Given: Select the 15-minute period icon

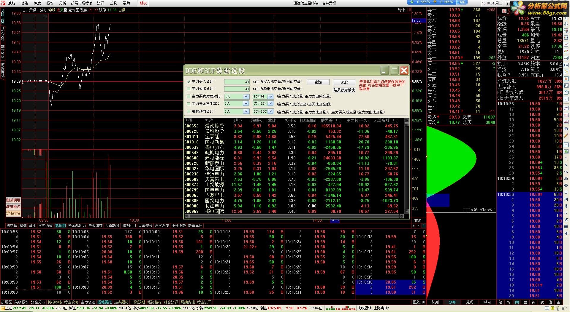Looking at the screenshot, I should 566,172.
